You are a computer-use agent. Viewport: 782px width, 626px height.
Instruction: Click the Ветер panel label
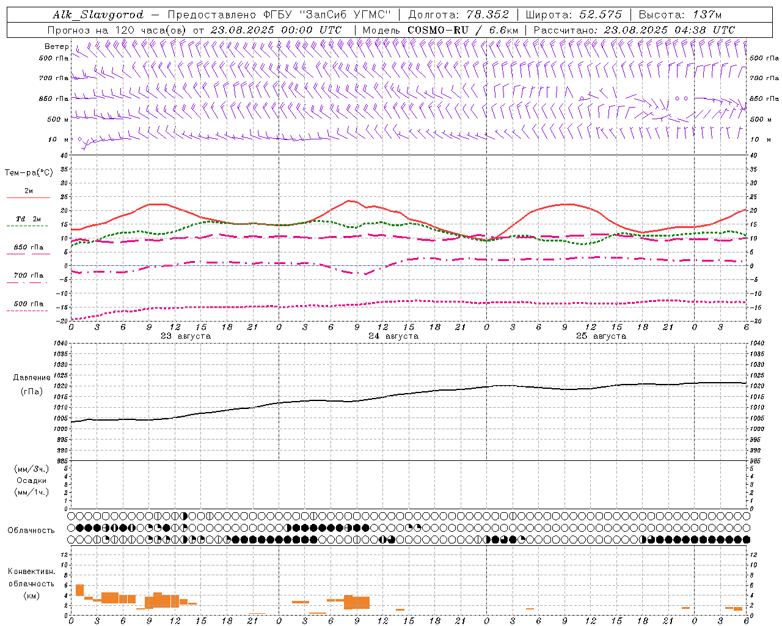click(x=56, y=46)
